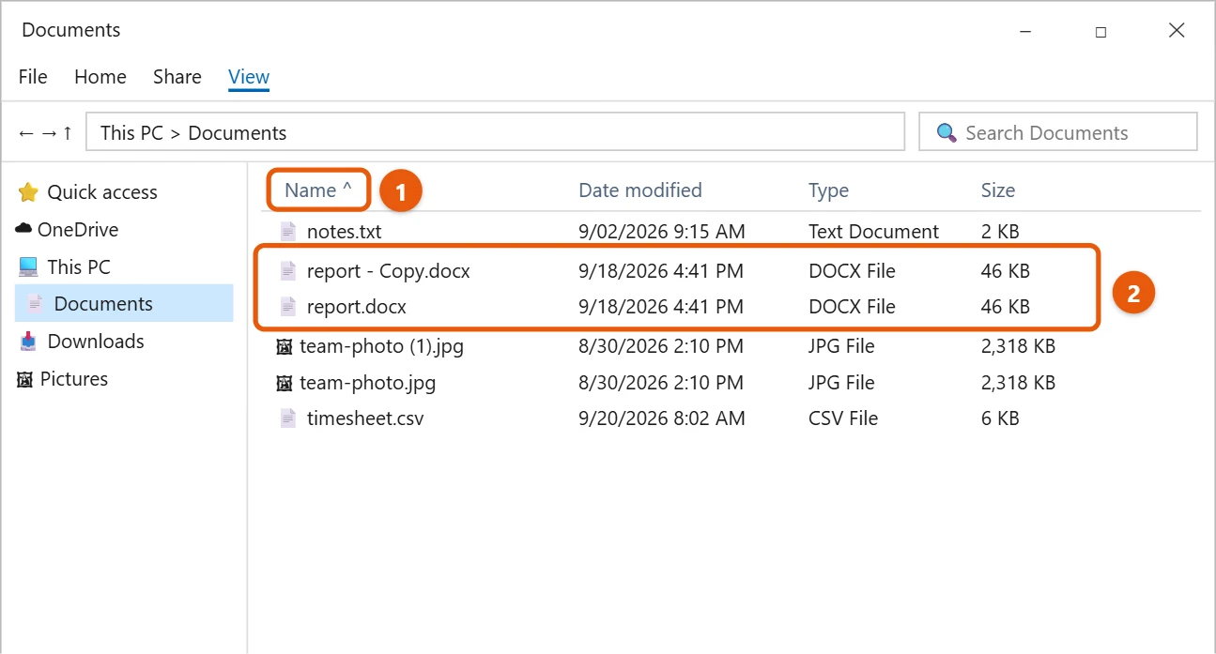
Task: Click the Documents folder icon in sidebar
Action: [x=35, y=304]
